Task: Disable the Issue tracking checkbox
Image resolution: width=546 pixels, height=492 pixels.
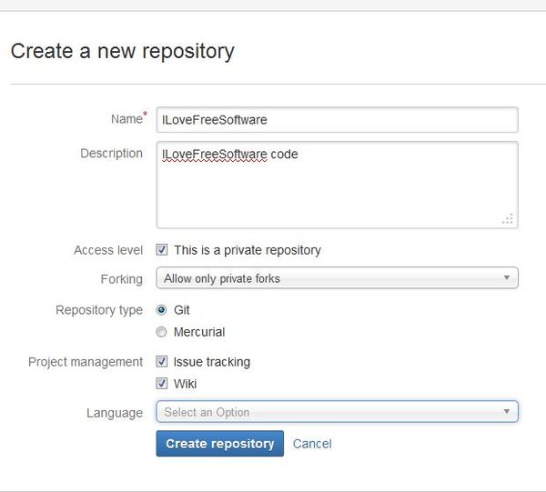Action: (162, 361)
